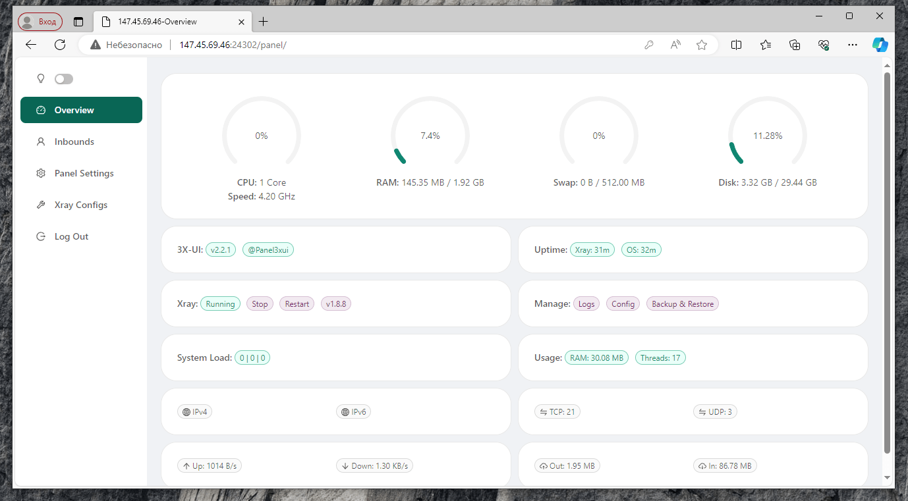908x501 pixels.
Task: Click the Xray Configs feather icon
Action: pos(40,204)
